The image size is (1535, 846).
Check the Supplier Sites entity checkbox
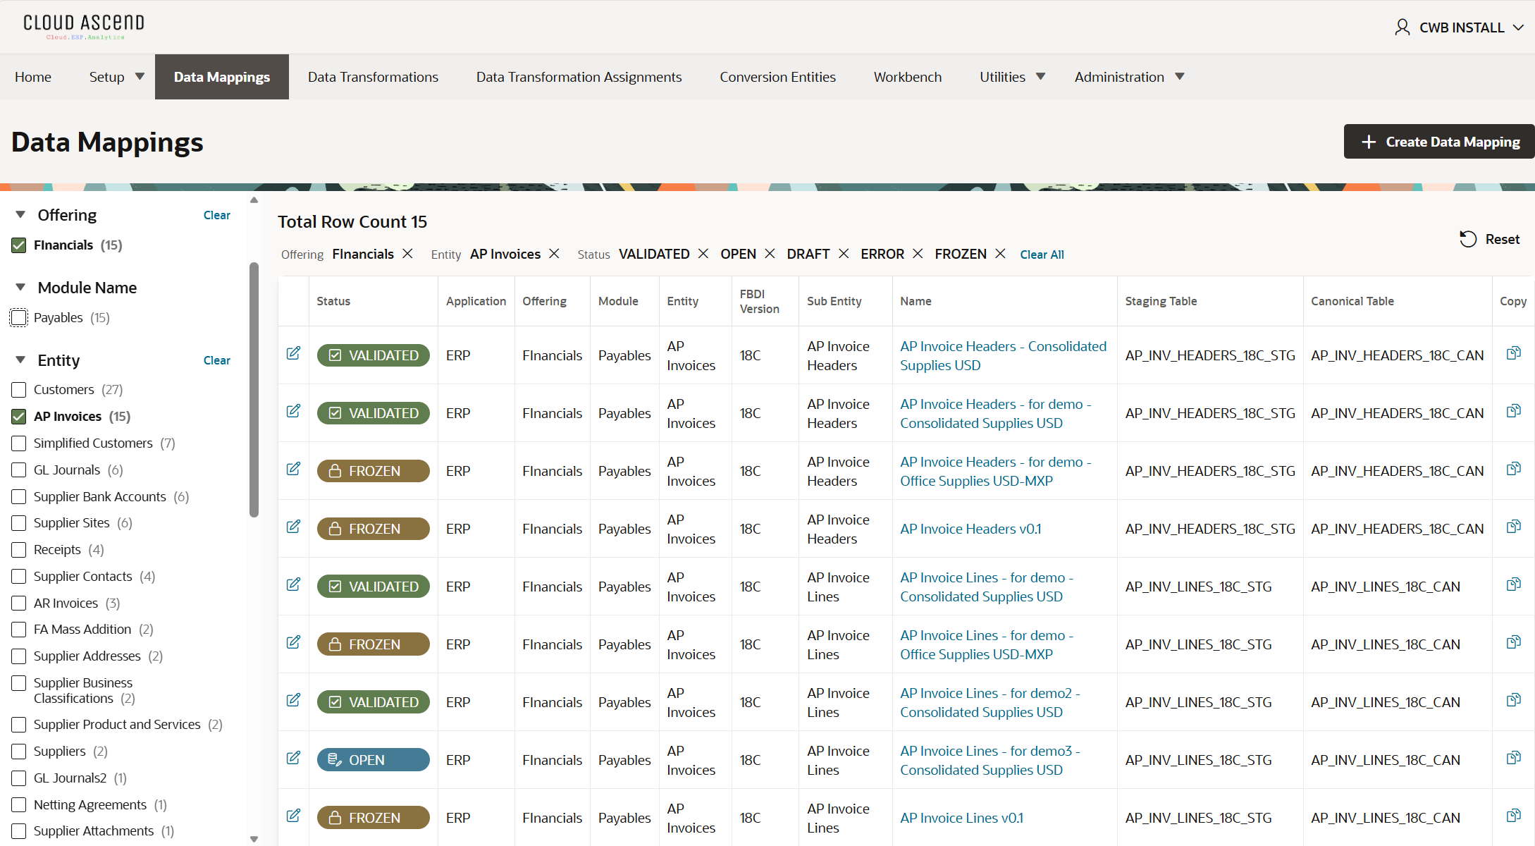19,523
